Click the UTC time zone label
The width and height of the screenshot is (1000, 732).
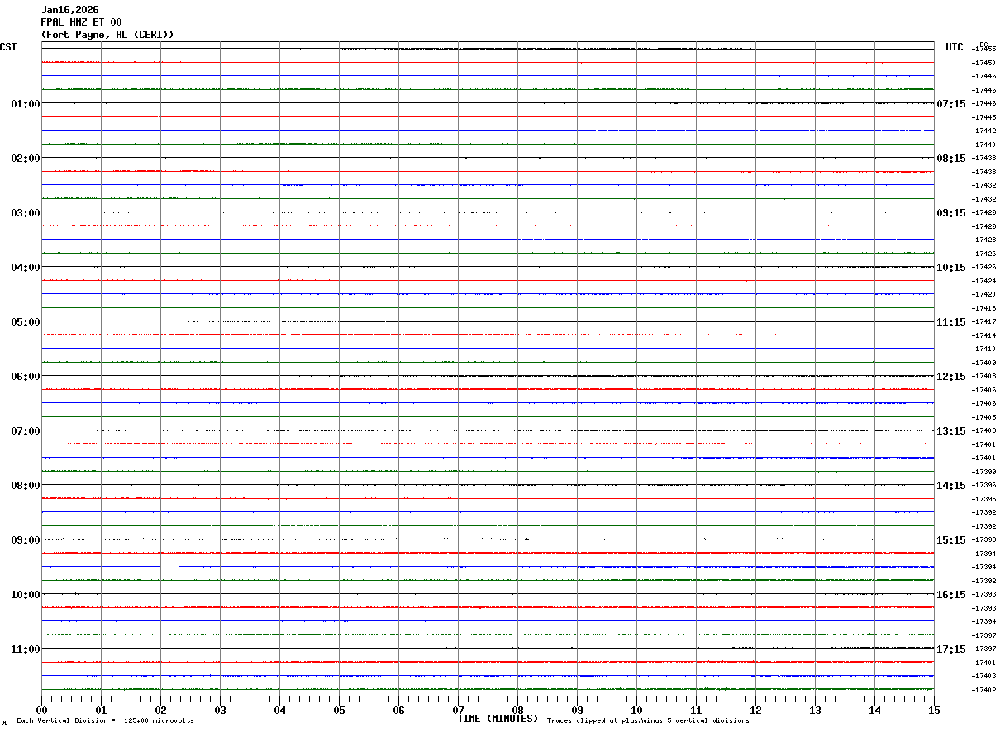(955, 47)
